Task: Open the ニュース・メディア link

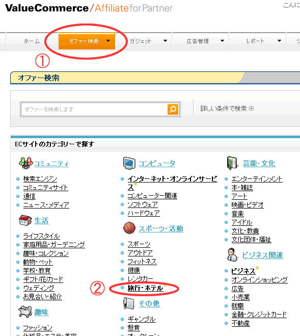Action: pos(46,205)
